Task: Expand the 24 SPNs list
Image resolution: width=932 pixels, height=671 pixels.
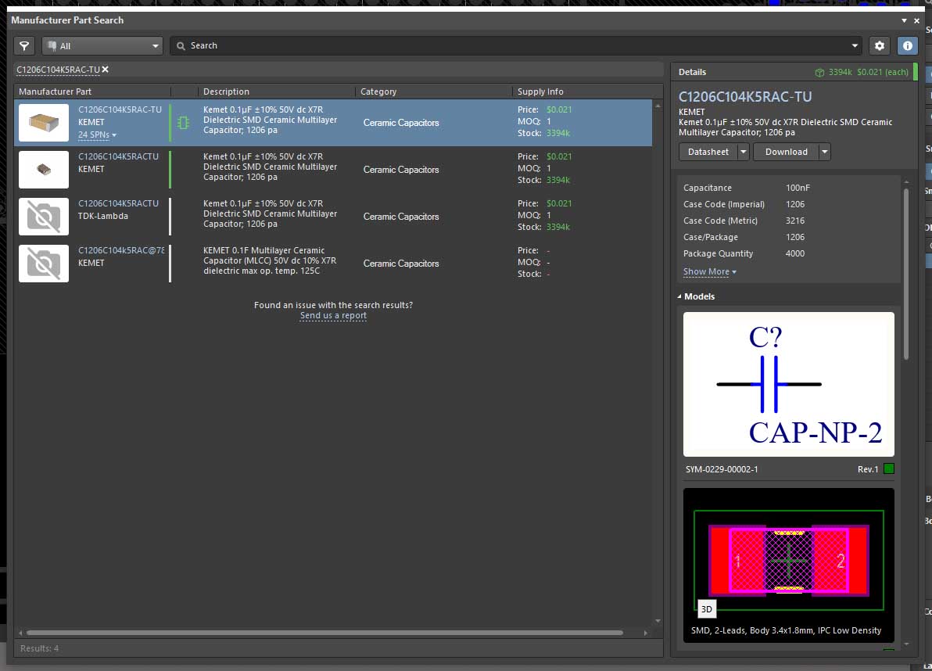Action: 97,135
